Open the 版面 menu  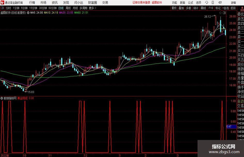(x=183, y=3)
